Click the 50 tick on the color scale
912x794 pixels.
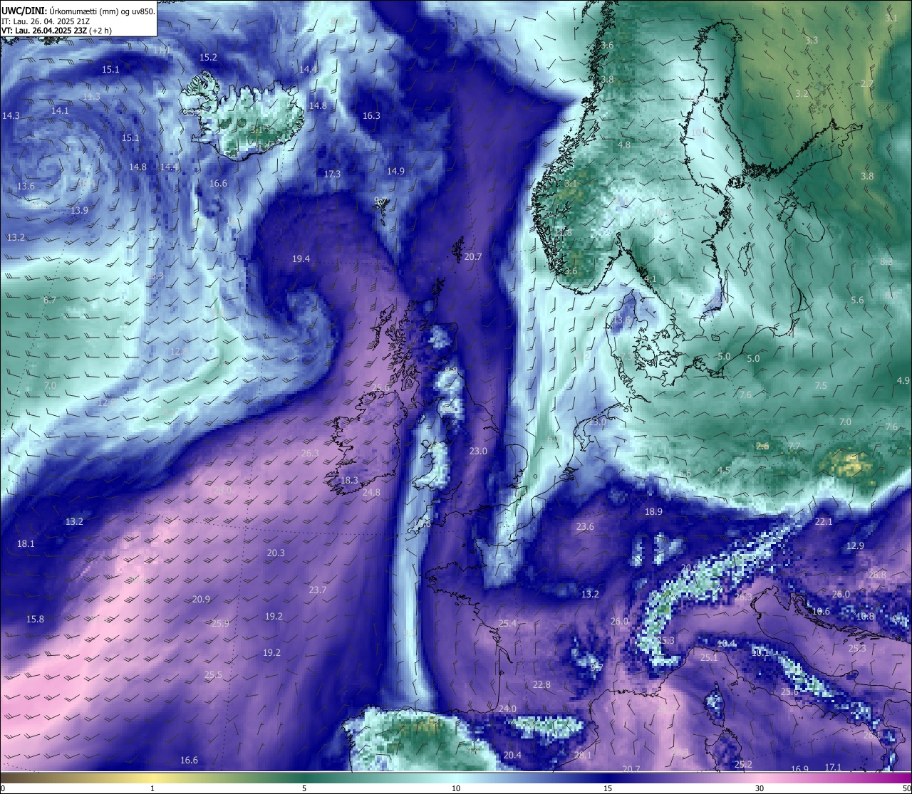click(906, 788)
